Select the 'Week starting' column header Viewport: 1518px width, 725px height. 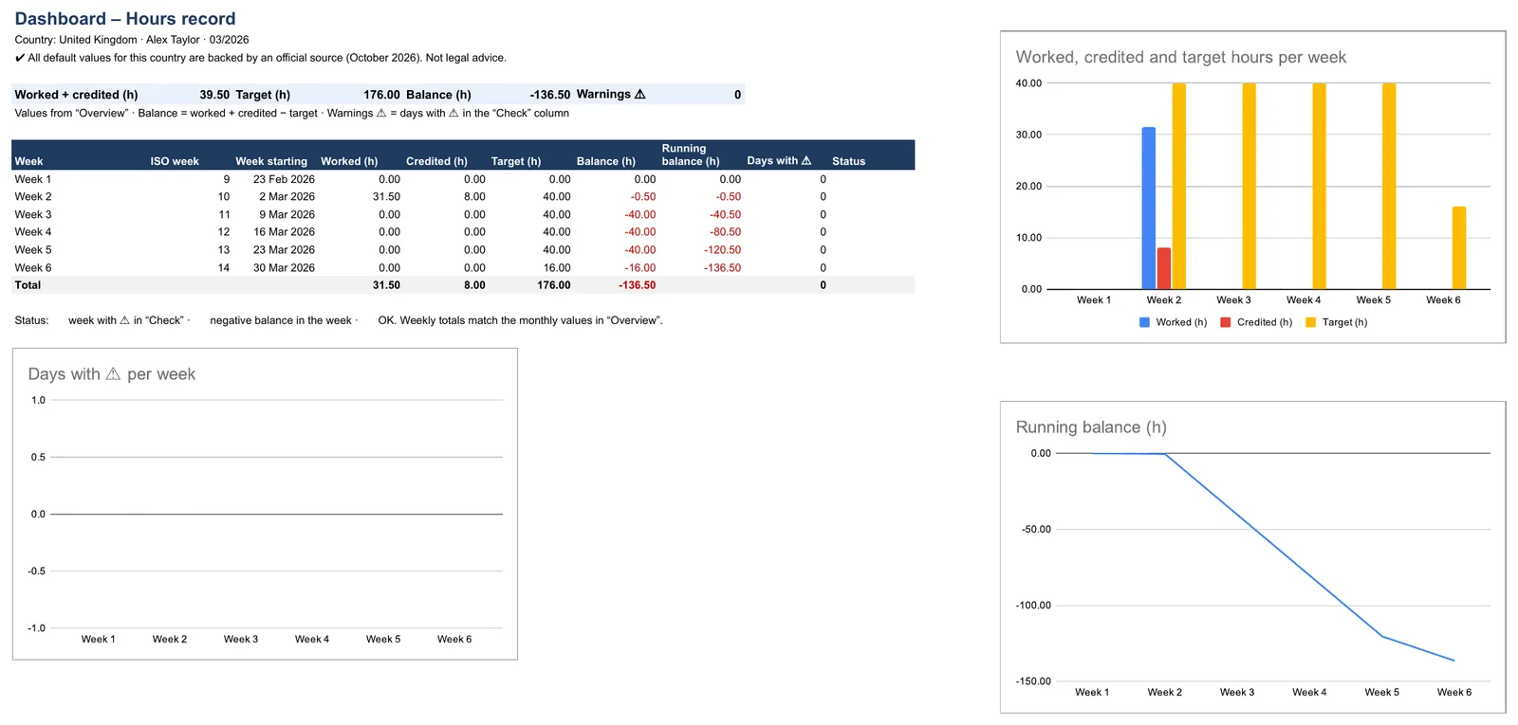coord(271,161)
